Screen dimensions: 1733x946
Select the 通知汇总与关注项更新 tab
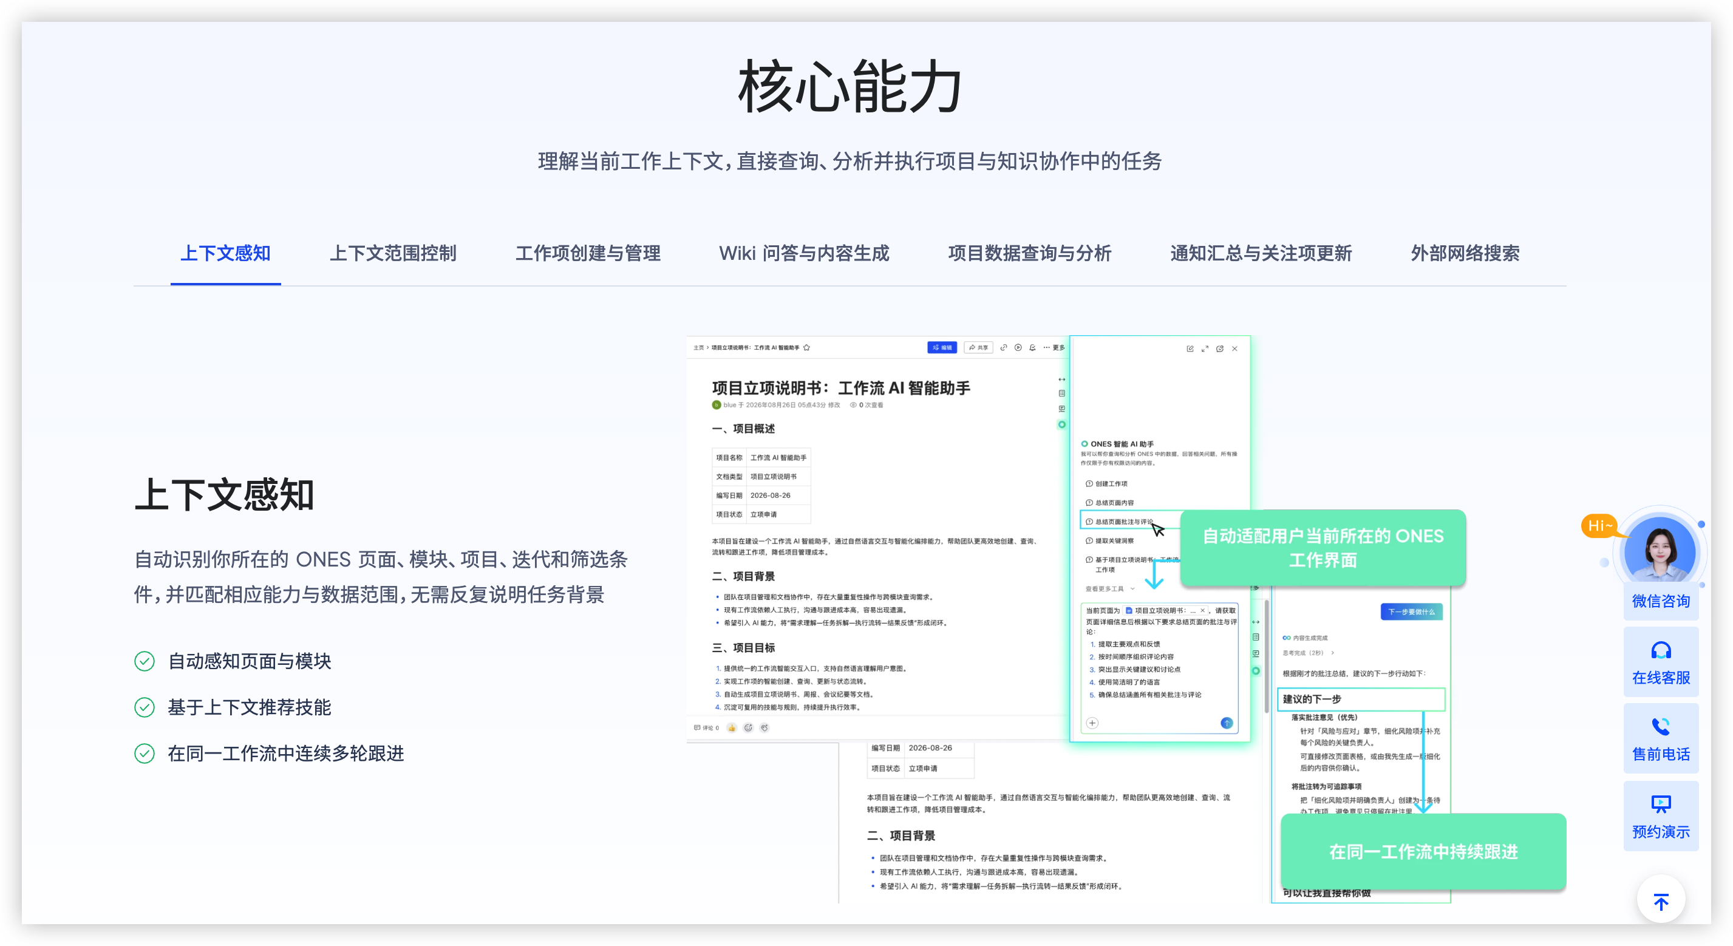point(1261,254)
